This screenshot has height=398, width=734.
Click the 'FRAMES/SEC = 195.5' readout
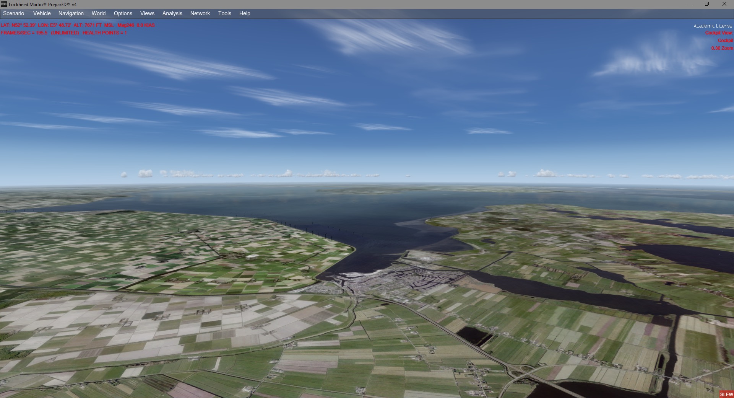(24, 33)
